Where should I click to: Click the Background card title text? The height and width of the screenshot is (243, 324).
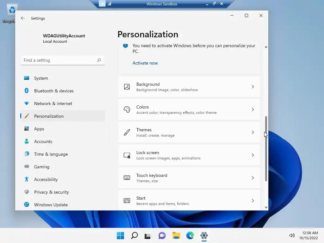(x=148, y=84)
